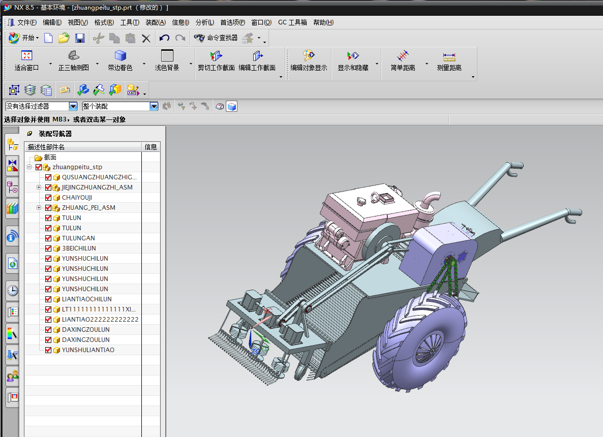Open the selection filter dropdown (没有选择过滤器)
The image size is (603, 437).
click(x=73, y=106)
